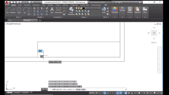Select the Trim tool
The width and height of the screenshot is (169, 95).
click(42, 8)
